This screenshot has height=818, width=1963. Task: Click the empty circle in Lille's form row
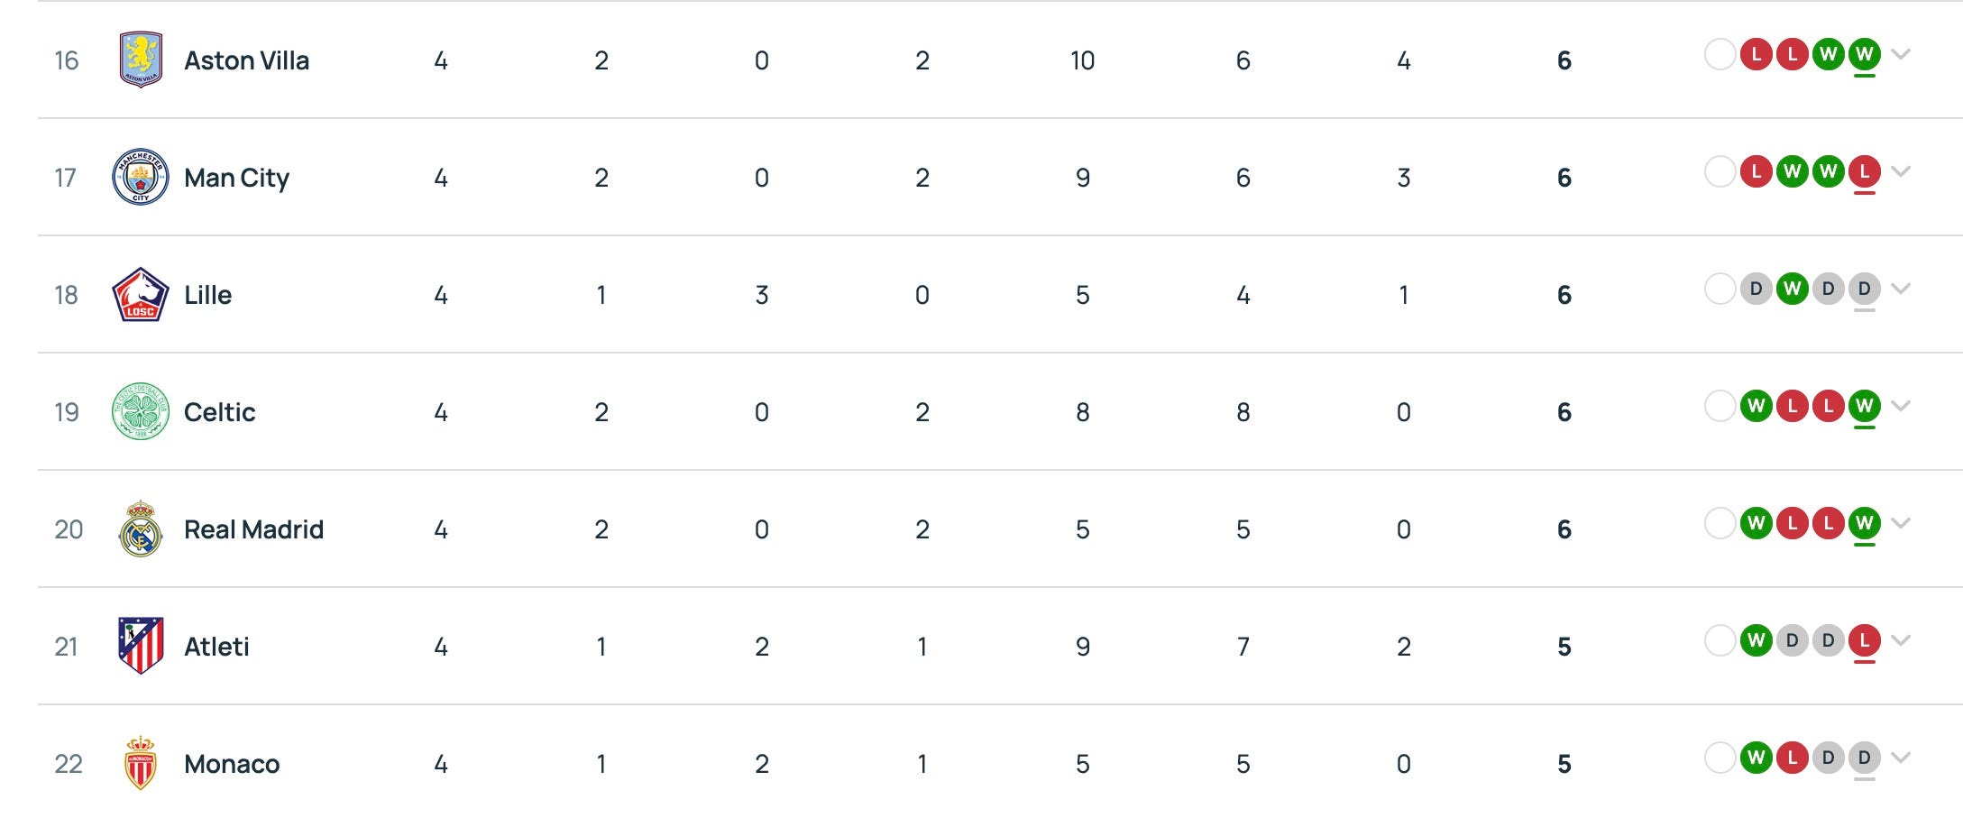[x=1720, y=289]
